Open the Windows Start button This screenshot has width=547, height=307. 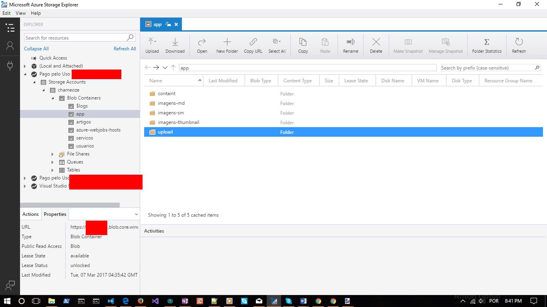[x=7, y=301]
